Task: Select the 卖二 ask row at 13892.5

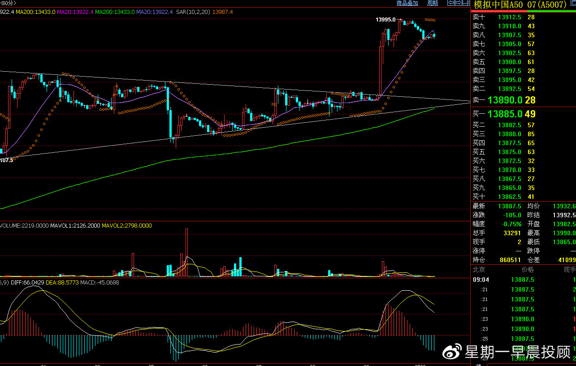Action: click(523, 89)
